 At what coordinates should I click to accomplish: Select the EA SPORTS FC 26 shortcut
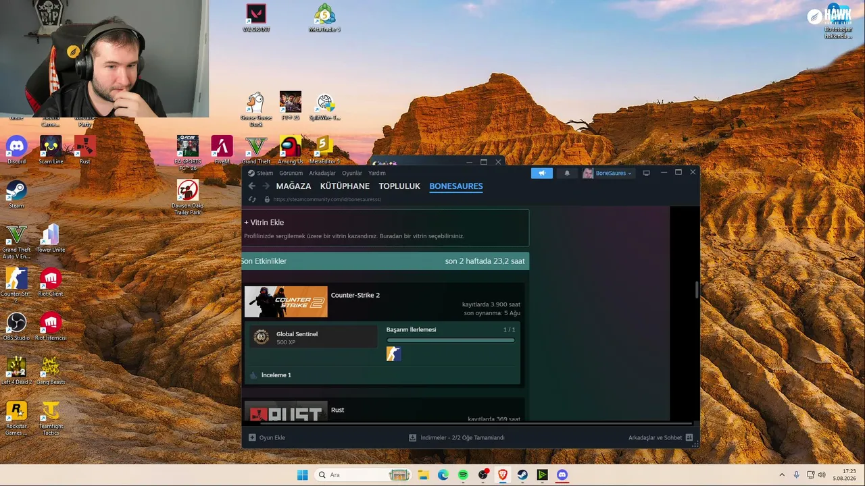coord(187,153)
